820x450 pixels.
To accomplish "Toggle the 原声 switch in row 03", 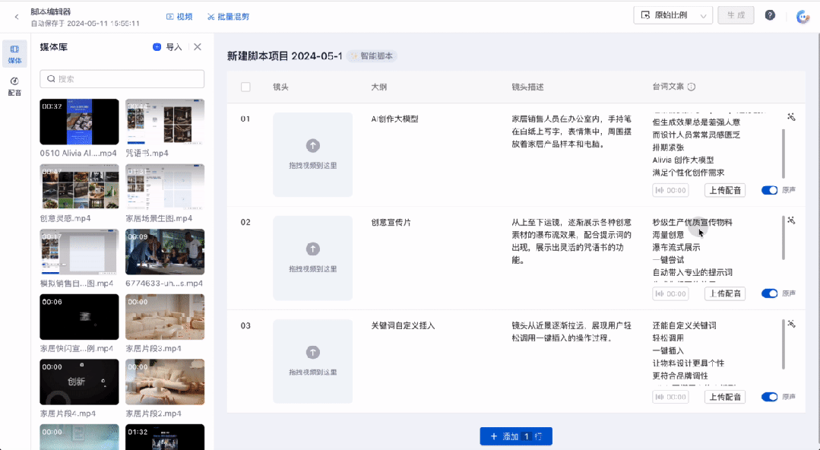I will (769, 397).
